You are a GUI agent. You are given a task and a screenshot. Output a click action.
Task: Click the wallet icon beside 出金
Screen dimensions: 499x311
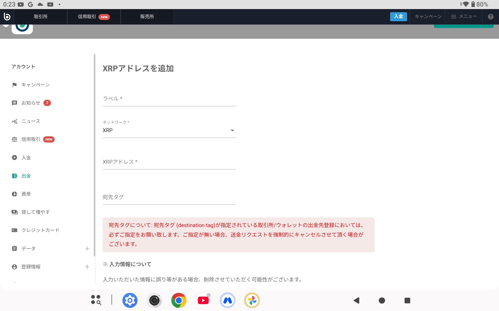tap(15, 176)
